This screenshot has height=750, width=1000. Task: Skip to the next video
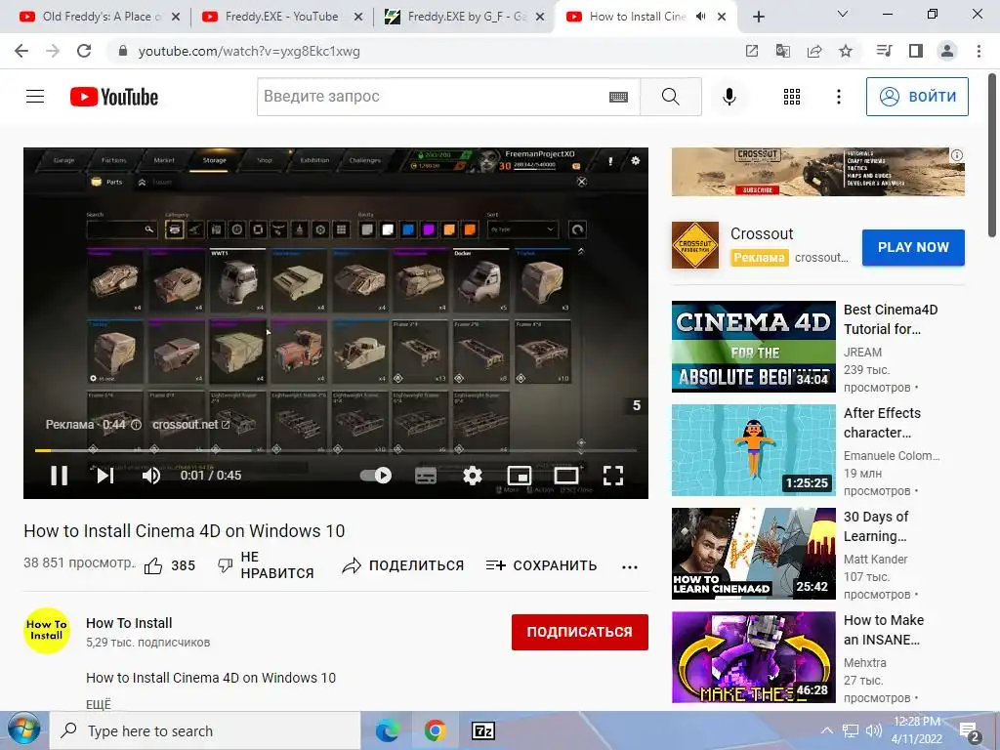(105, 476)
